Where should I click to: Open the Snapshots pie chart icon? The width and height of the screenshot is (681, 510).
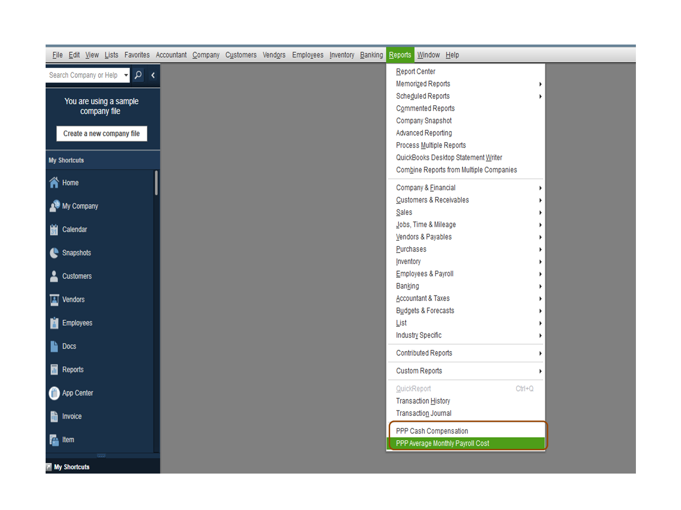click(x=54, y=253)
